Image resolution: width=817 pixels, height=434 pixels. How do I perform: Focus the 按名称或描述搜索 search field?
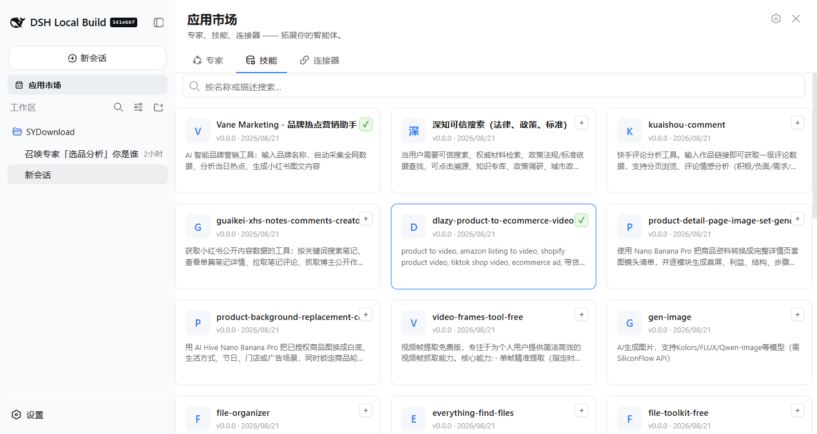coord(494,86)
